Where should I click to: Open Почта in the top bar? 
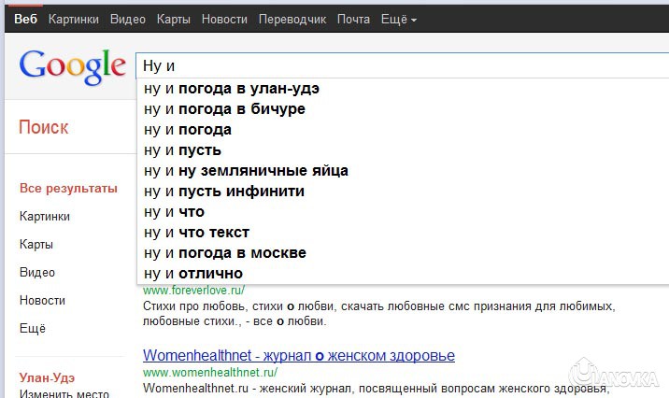pos(353,20)
